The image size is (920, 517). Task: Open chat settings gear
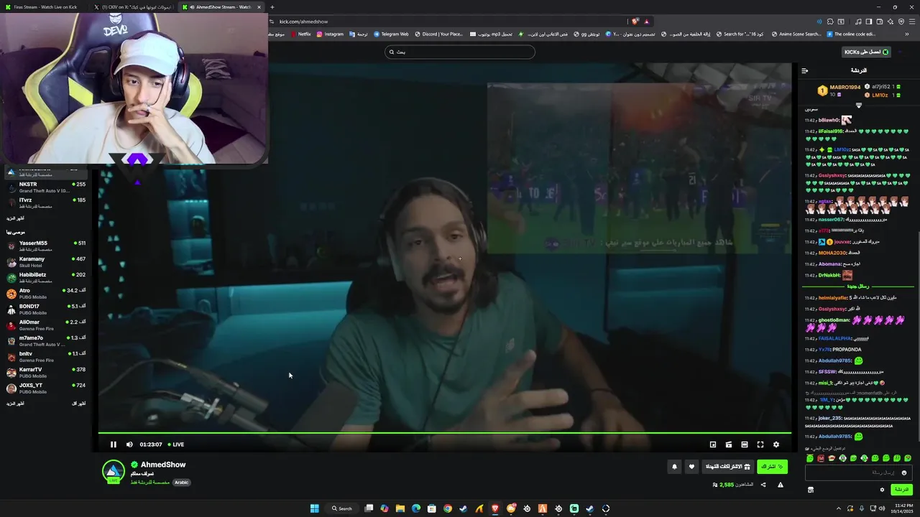click(x=882, y=490)
